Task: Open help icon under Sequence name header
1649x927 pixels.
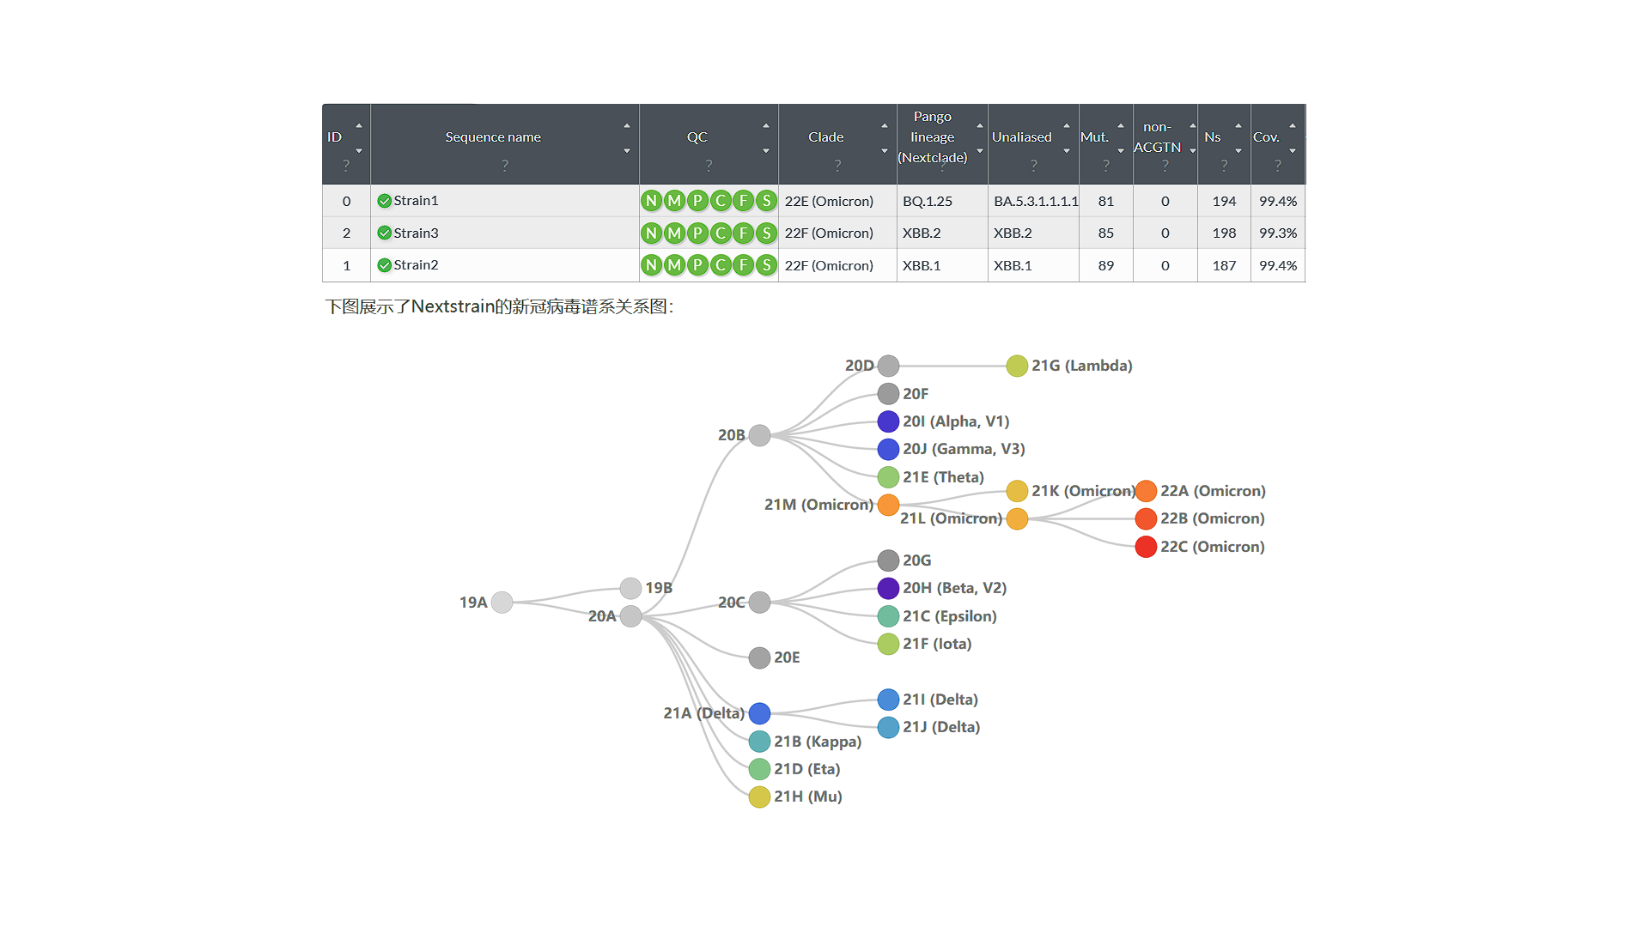Action: 505,166
